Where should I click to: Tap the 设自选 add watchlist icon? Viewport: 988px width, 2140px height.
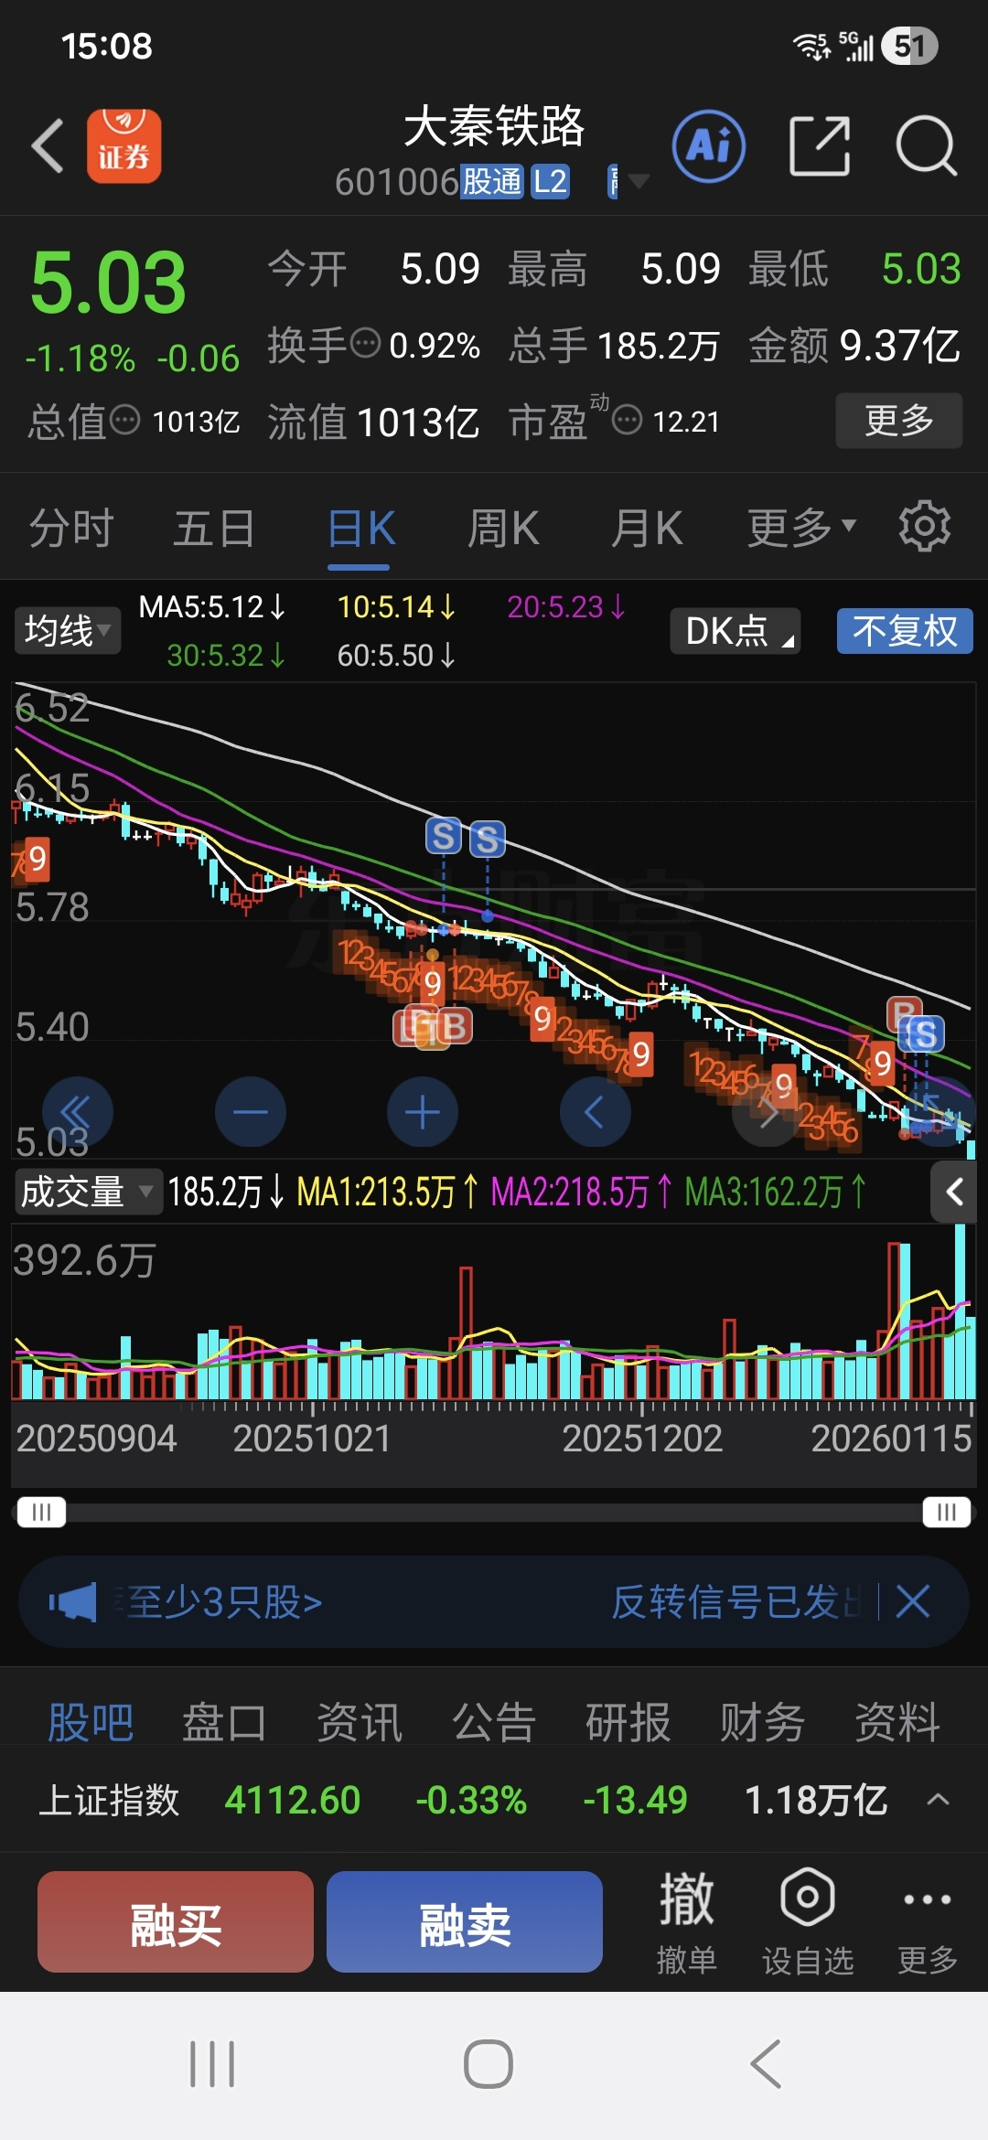click(808, 1921)
